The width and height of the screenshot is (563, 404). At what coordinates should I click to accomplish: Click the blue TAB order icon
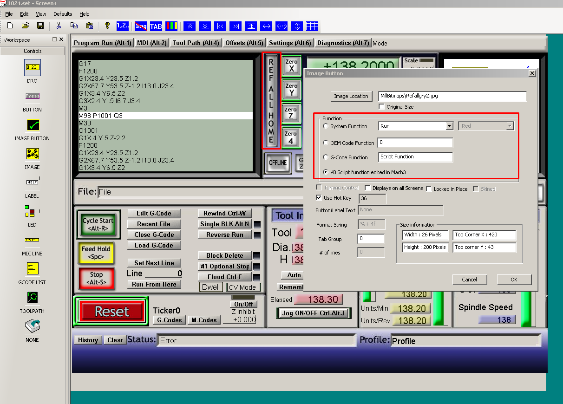[156, 26]
